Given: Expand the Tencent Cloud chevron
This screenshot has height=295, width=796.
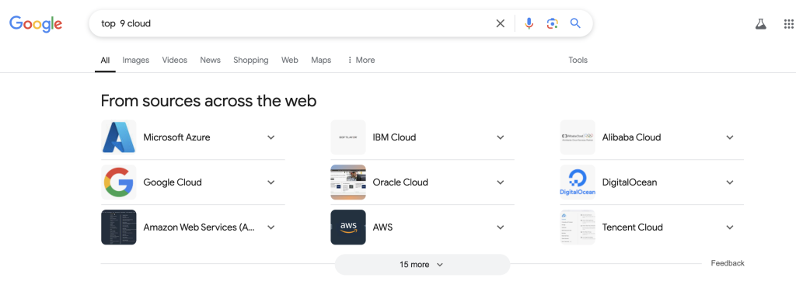Looking at the screenshot, I should pos(730,227).
